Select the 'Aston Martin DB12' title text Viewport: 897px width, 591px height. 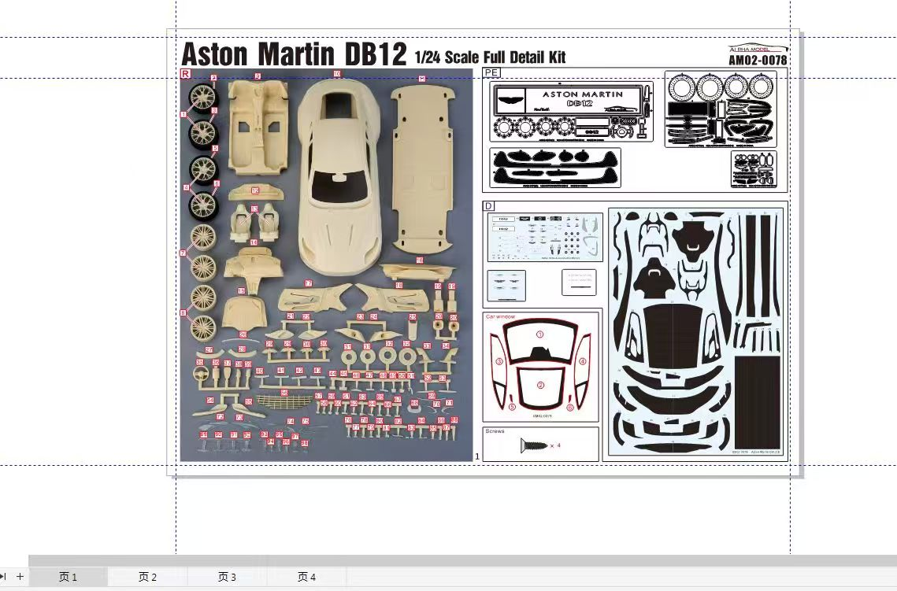294,54
